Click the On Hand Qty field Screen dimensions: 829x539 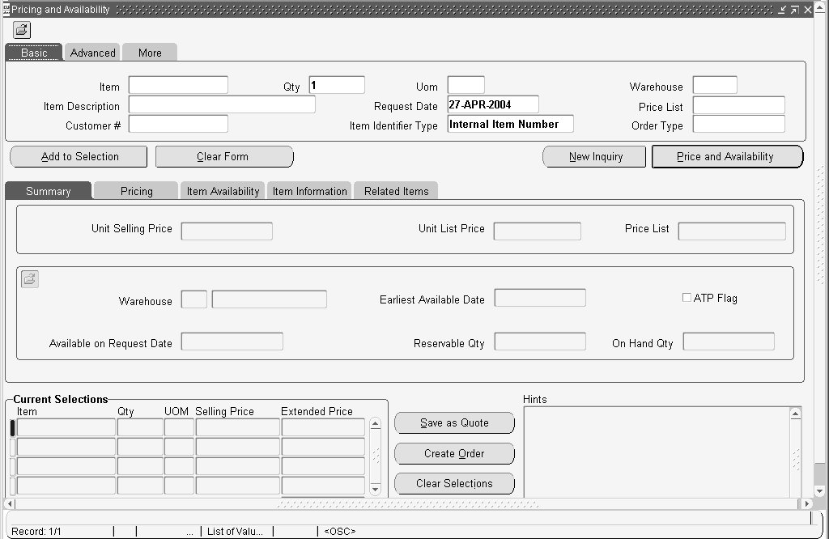[729, 341]
